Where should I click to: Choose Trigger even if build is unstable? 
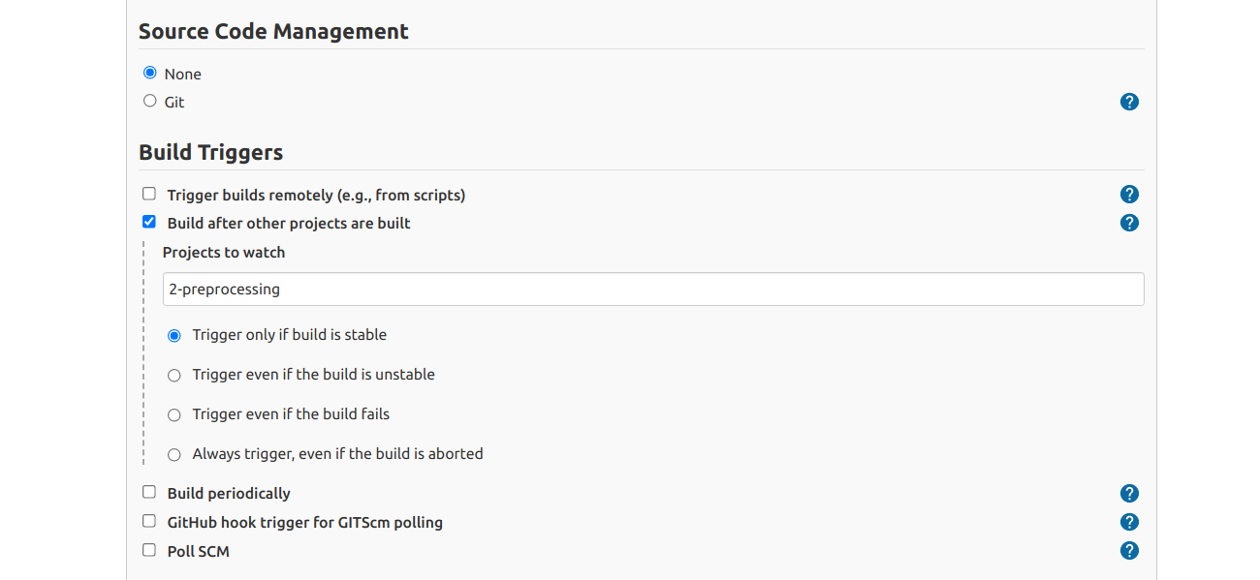point(174,376)
